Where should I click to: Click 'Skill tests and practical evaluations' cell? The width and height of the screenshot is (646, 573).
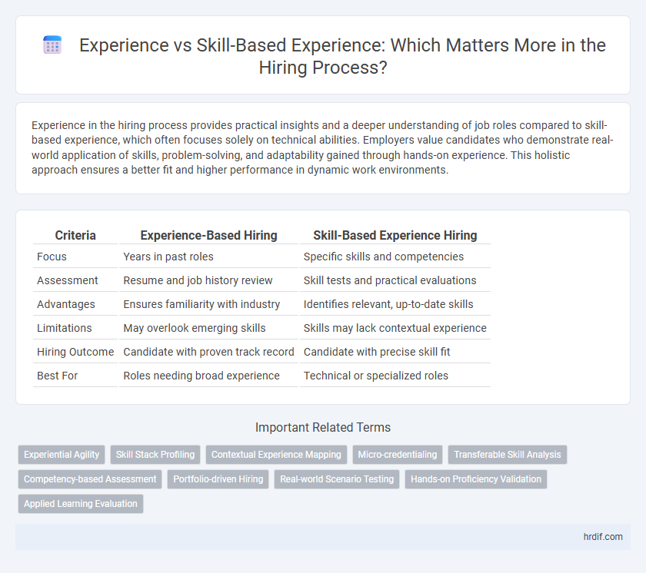[395, 280]
